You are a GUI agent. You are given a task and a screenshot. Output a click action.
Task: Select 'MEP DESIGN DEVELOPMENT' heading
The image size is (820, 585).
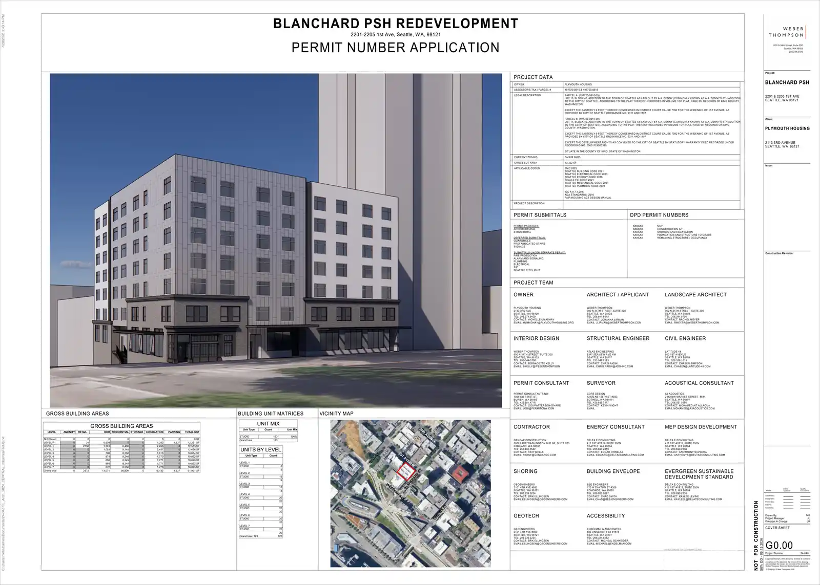tap(701, 427)
